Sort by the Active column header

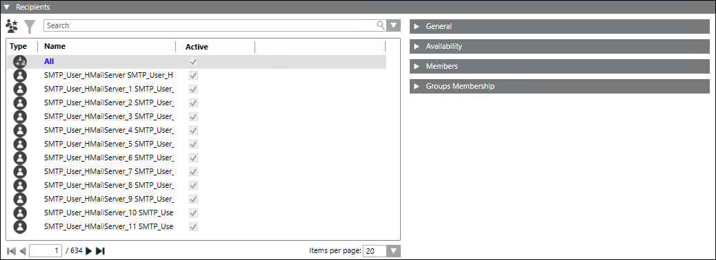tap(197, 47)
